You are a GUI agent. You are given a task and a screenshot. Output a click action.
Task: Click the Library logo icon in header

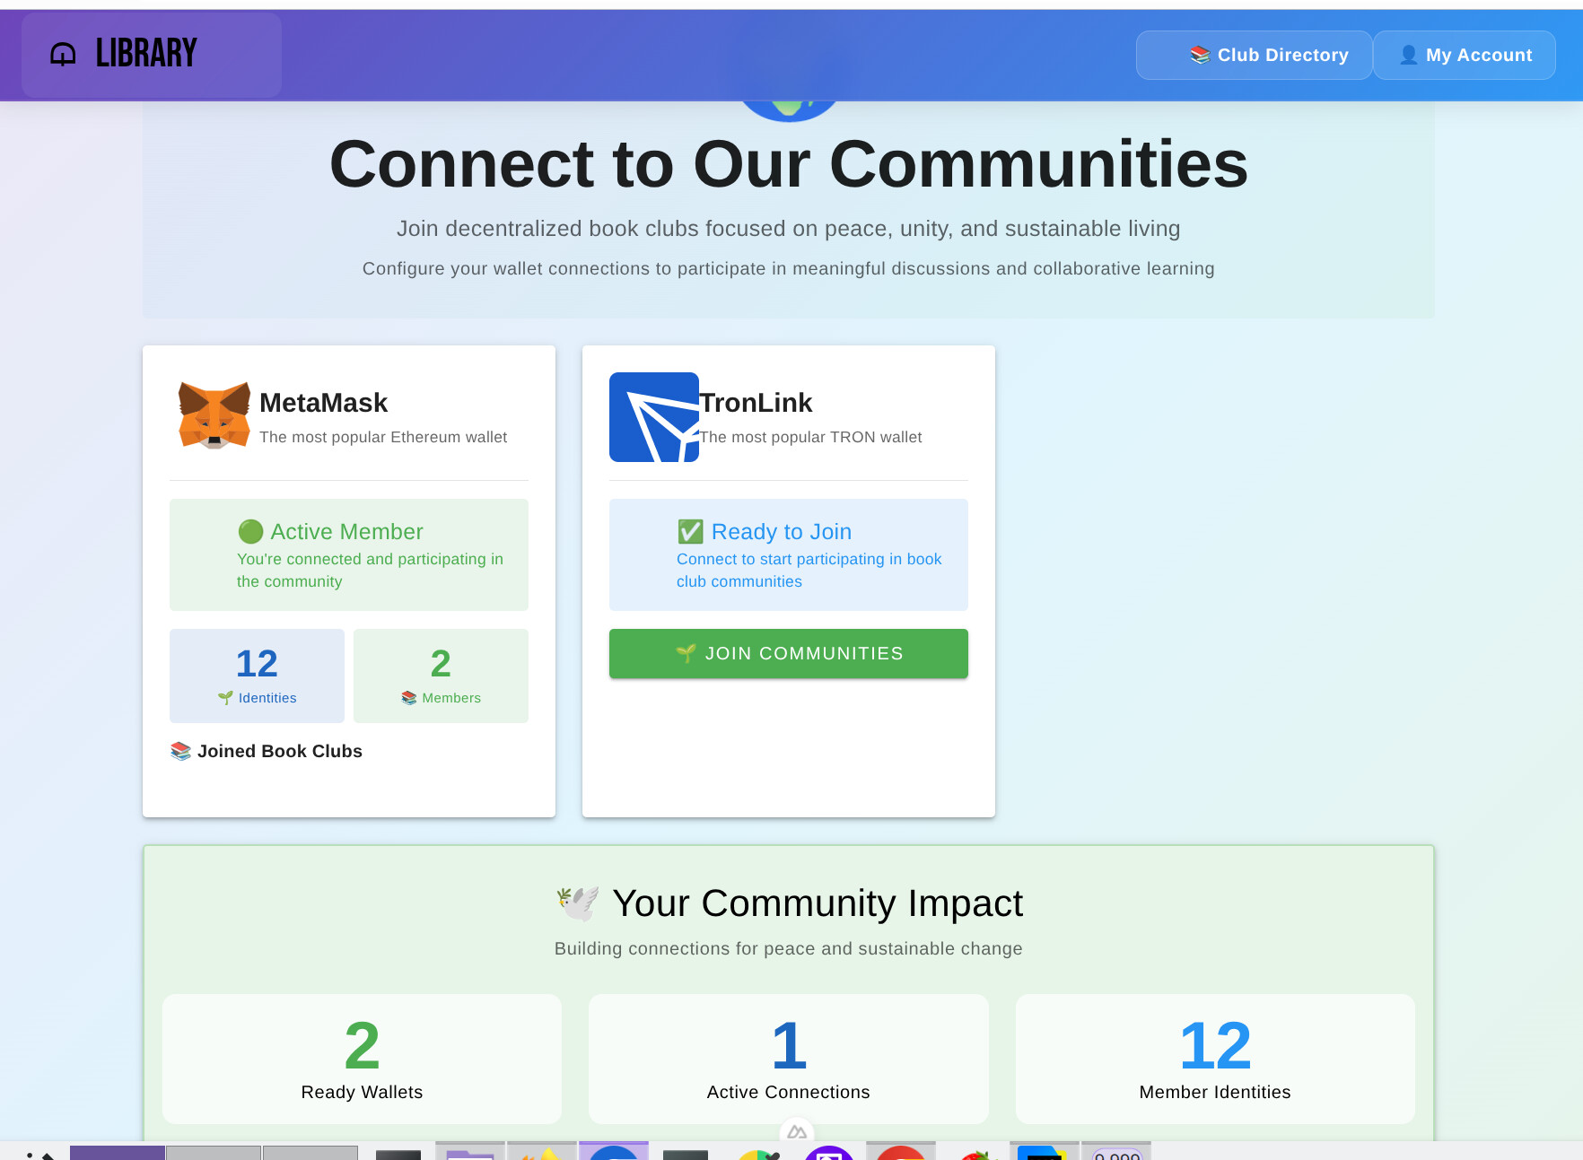pos(63,55)
